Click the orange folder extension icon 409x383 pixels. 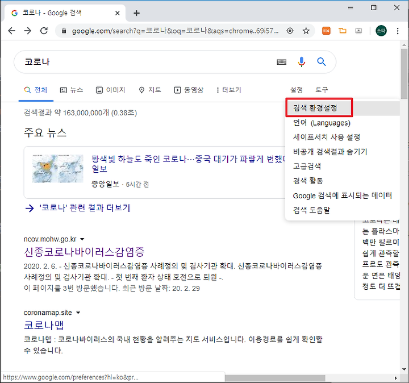click(x=343, y=31)
